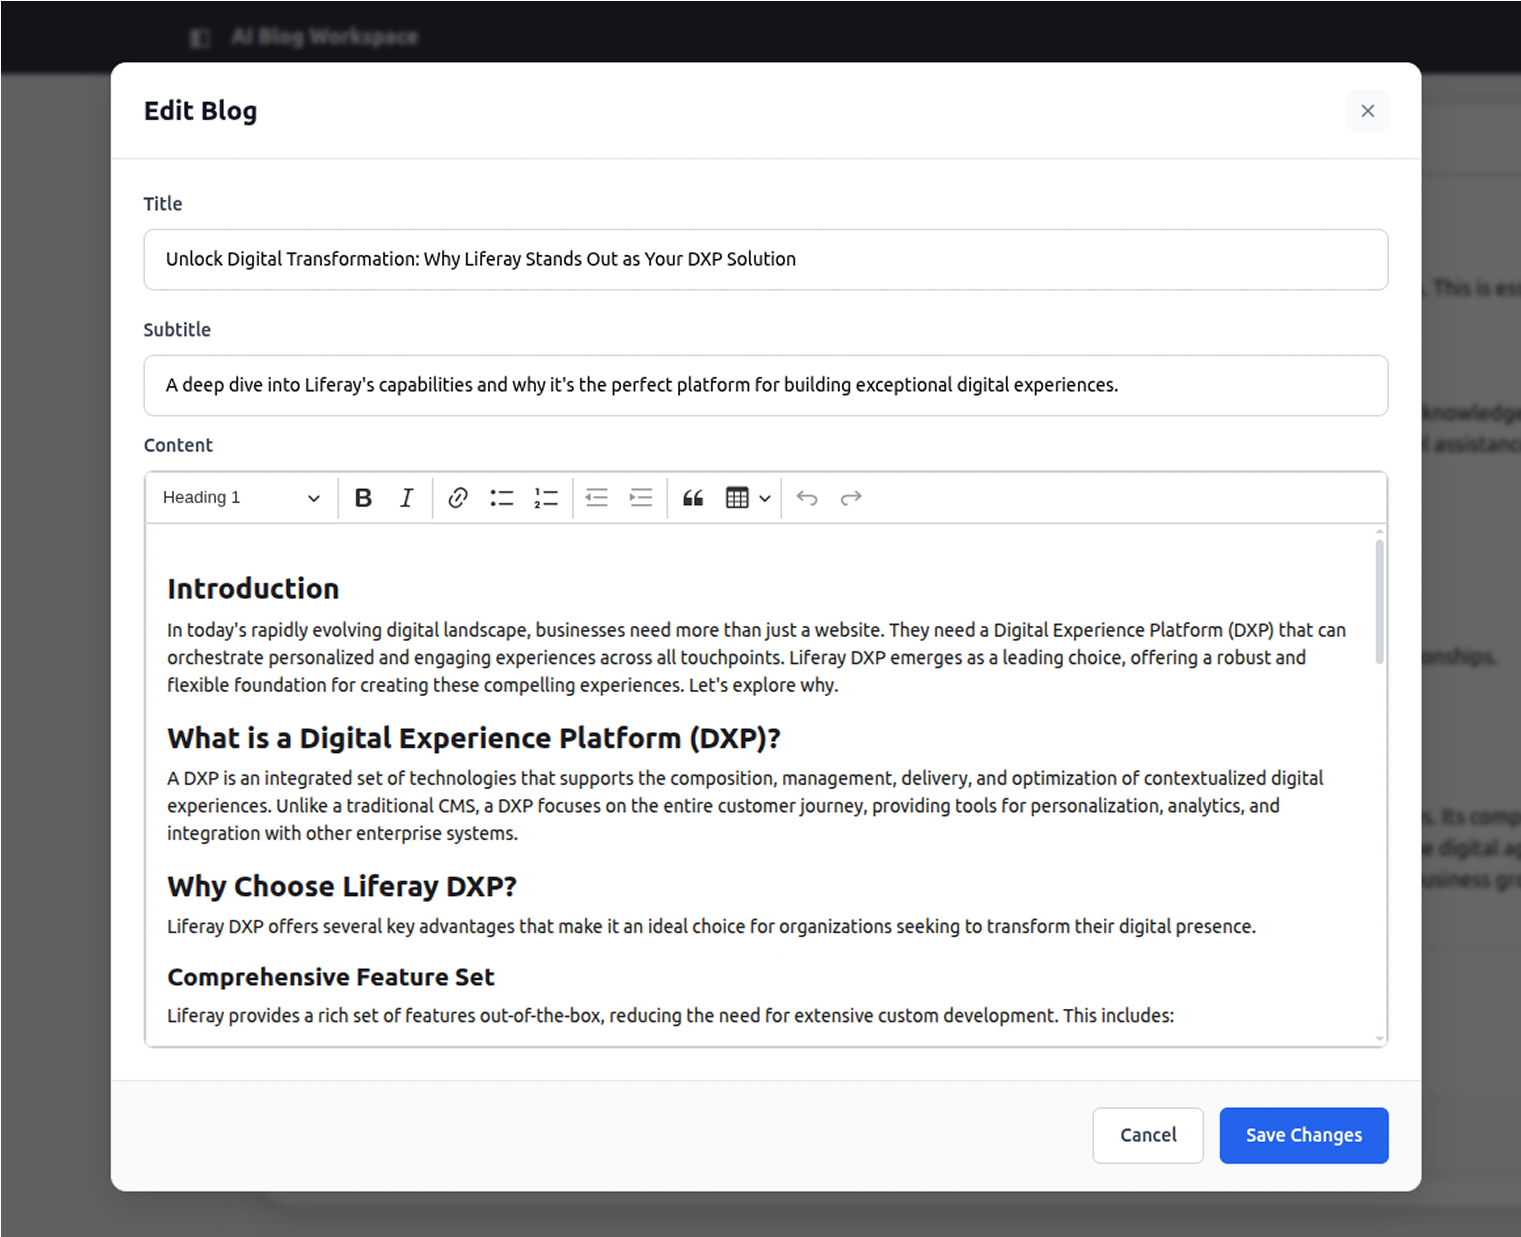Screen dimensions: 1521x1237
Task: Click the paragraph starting 'In today's rapidly evolving'
Action: click(757, 658)
